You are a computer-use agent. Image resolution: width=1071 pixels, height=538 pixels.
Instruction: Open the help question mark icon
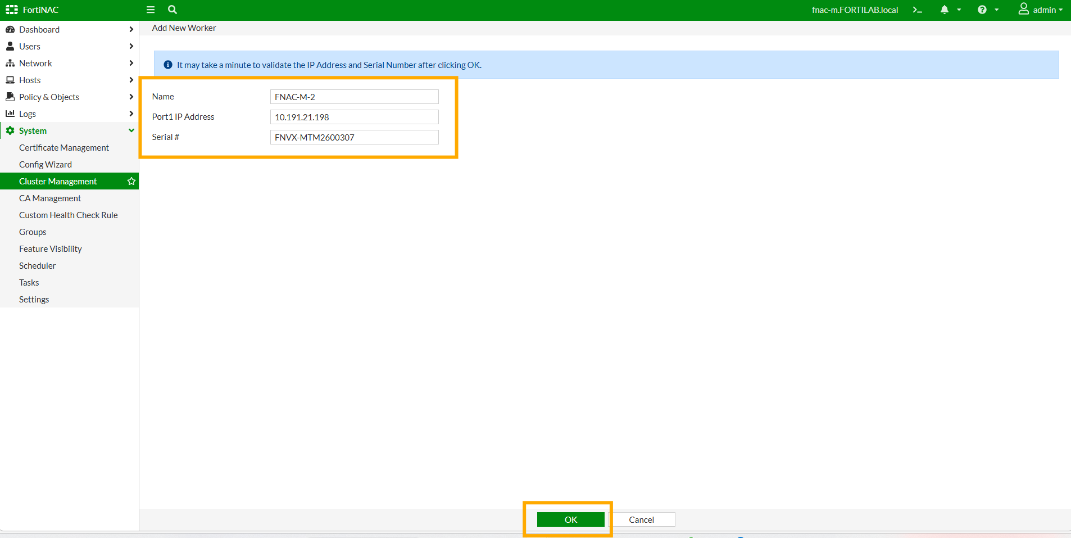coord(982,10)
